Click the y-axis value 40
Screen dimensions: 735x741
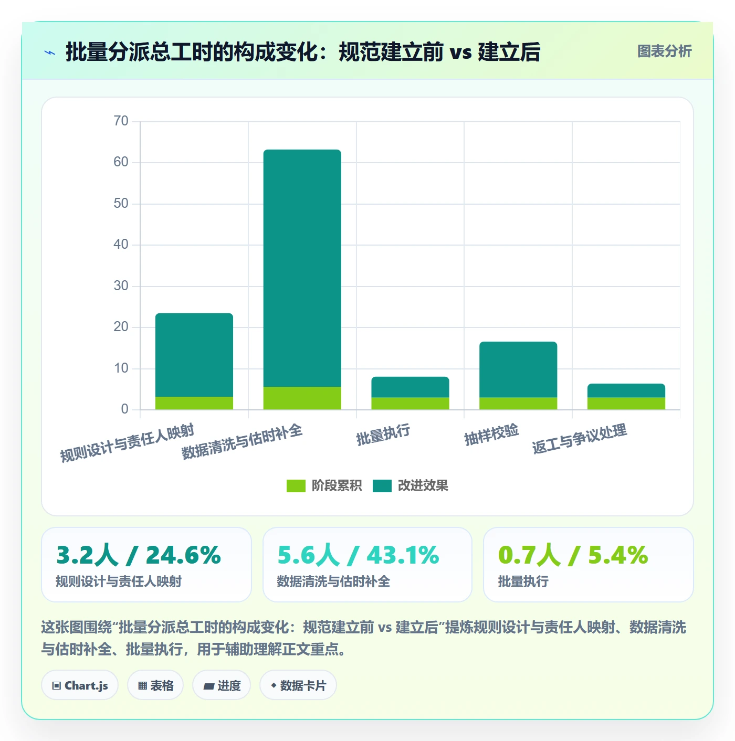click(121, 245)
